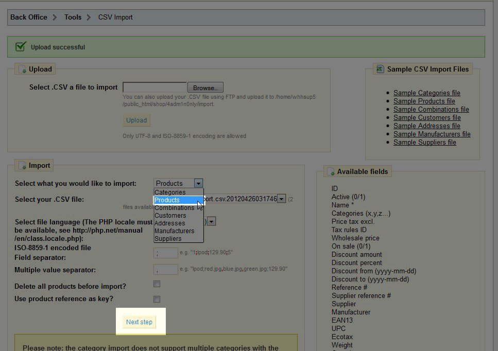Open the Sample Manufacturers file link

point(432,134)
